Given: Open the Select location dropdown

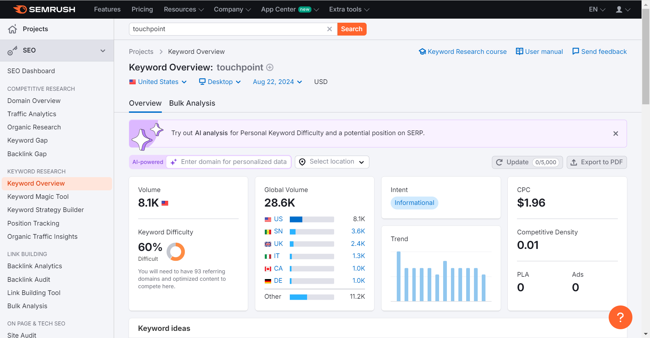Looking at the screenshot, I should point(332,162).
